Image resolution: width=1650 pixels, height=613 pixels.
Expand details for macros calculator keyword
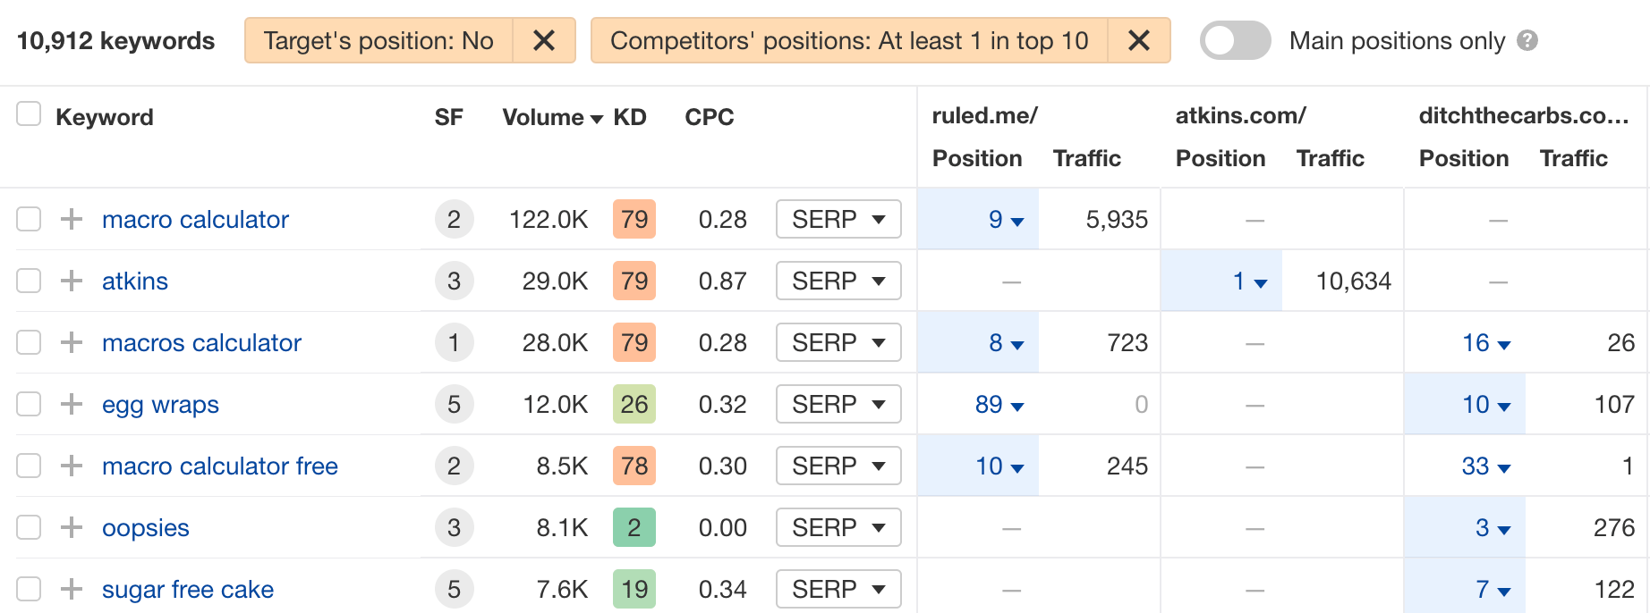70,342
